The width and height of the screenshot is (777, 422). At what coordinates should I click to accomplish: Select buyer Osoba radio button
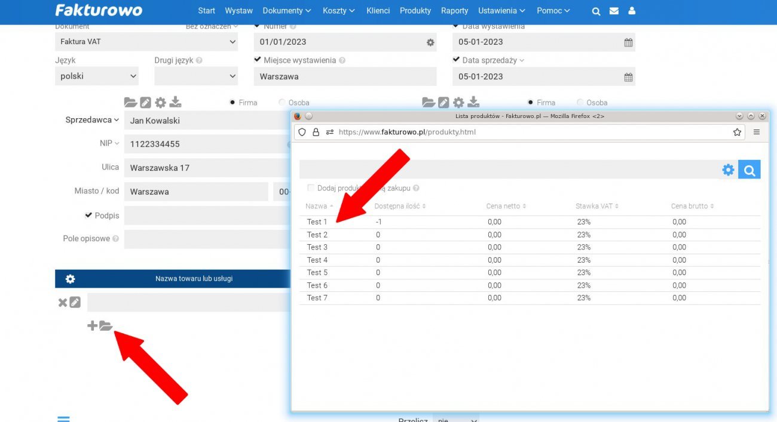tap(580, 102)
